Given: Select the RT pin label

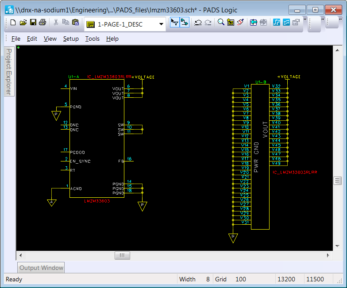Looking at the screenshot, I should [73, 170].
